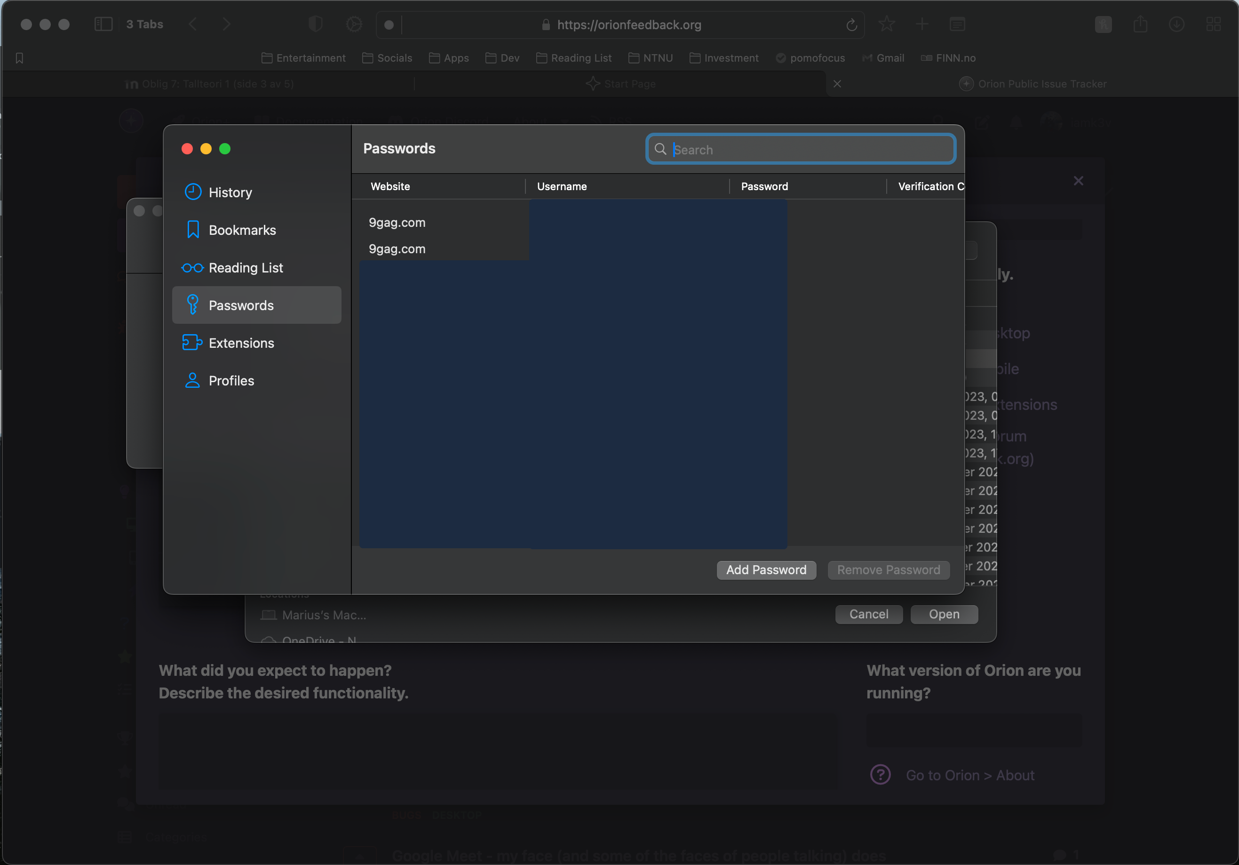The image size is (1239, 865).
Task: Click the Orion version input field
Action: (974, 730)
